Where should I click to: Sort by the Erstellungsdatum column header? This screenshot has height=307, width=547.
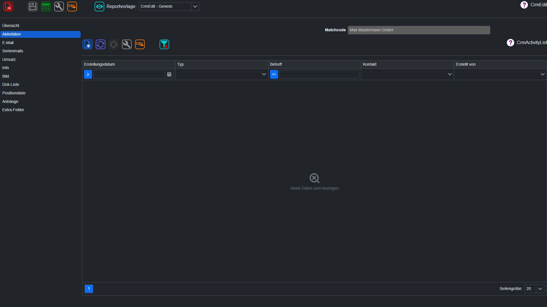click(129, 65)
